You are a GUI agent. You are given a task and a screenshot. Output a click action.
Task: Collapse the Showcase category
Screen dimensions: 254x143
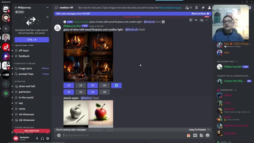[20, 81]
